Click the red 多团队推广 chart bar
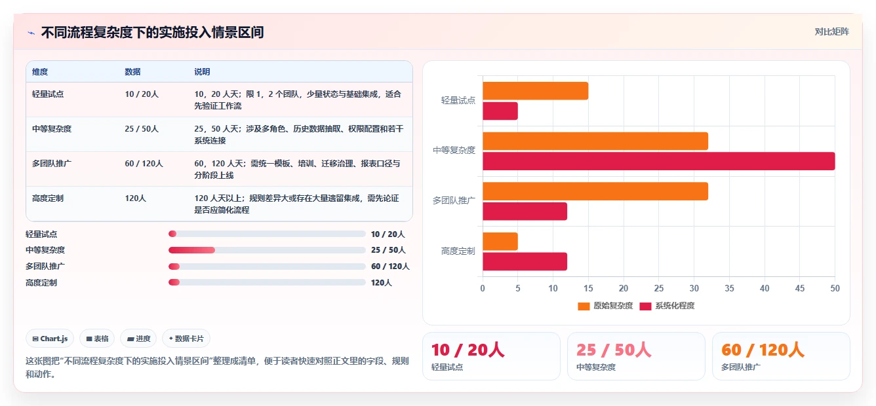 [525, 212]
